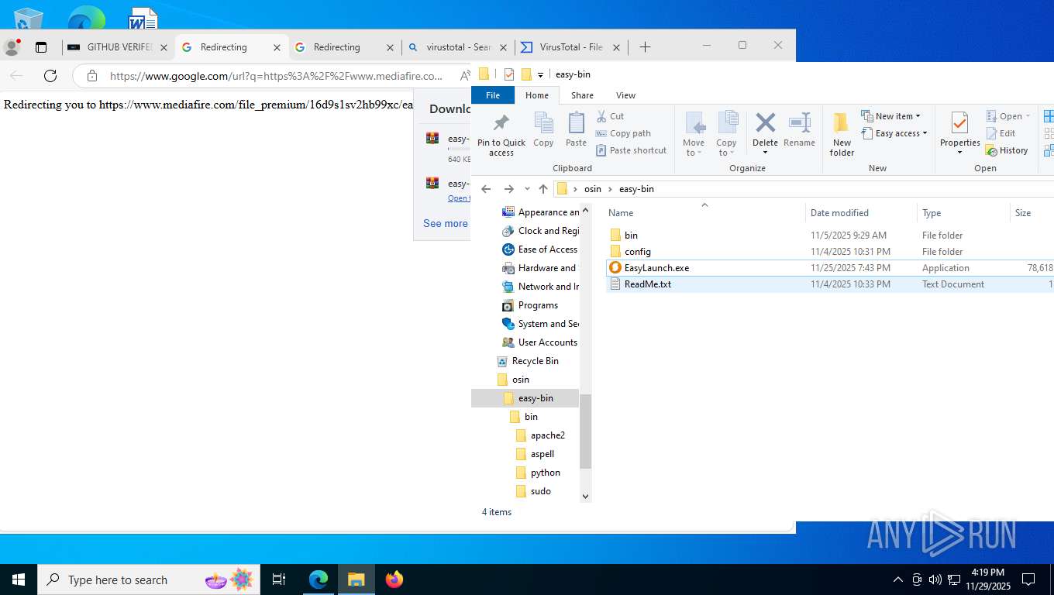
Task: Click the Paste ribbon icon
Action: click(x=576, y=123)
